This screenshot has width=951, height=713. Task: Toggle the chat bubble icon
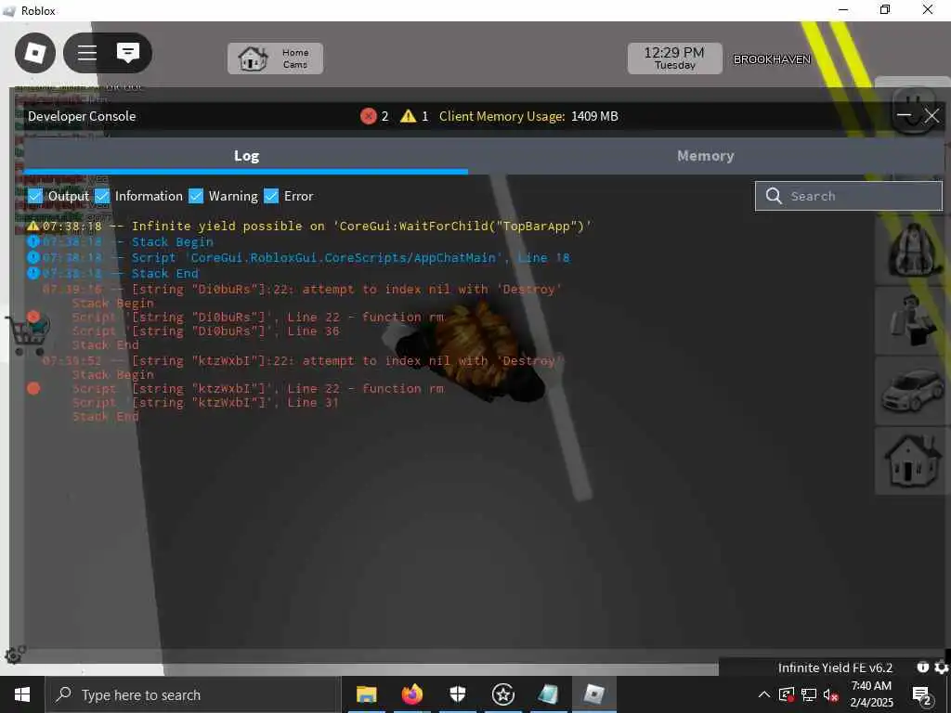[x=128, y=53]
